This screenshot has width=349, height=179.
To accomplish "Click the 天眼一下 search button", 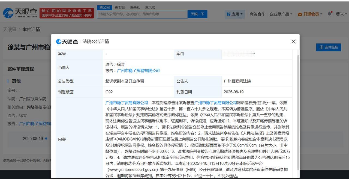I will click(197, 14).
